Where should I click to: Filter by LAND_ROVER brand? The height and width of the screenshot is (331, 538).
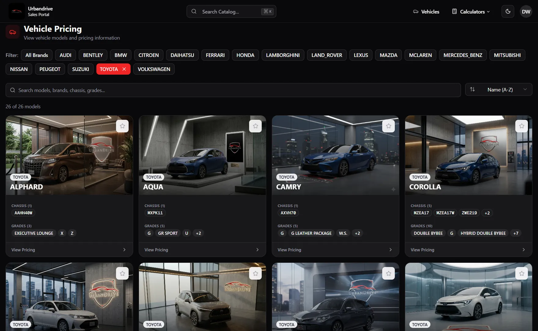point(327,55)
